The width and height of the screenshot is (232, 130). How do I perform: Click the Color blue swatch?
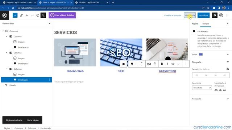click(x=200, y=55)
